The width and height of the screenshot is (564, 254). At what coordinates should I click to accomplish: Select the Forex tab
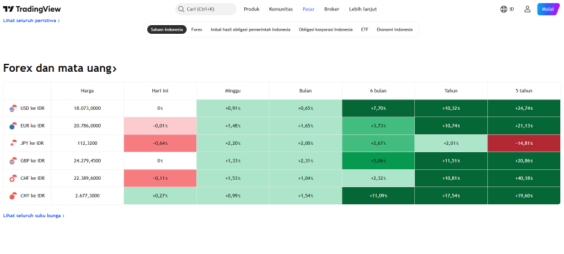pyautogui.click(x=197, y=29)
